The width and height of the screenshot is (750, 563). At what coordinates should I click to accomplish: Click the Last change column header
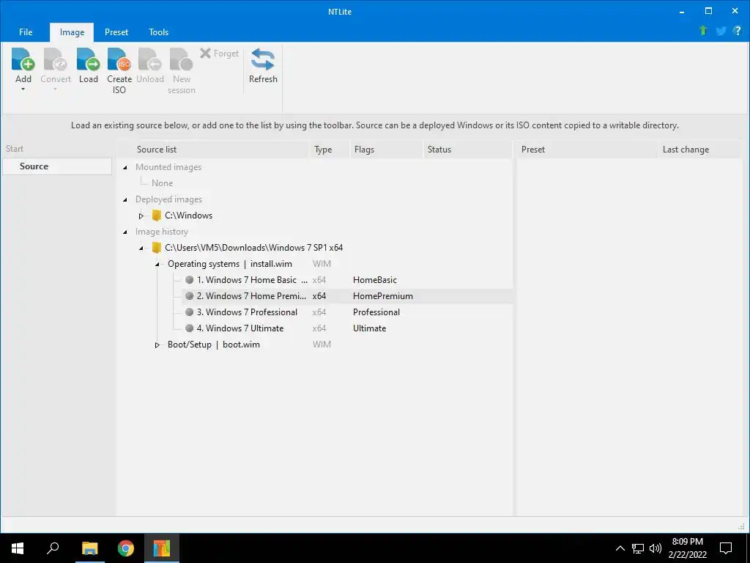coord(700,150)
